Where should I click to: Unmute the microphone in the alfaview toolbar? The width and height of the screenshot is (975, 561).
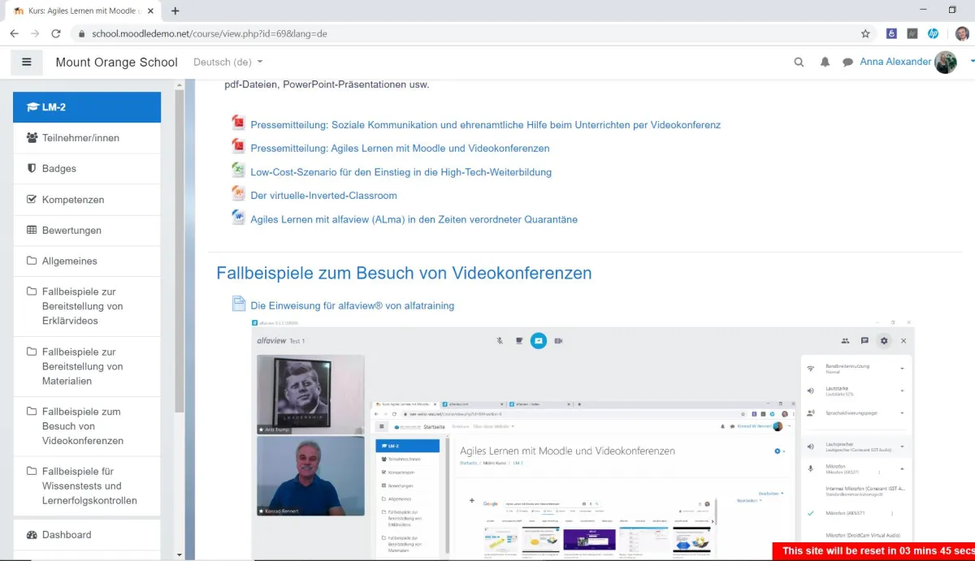pos(499,340)
